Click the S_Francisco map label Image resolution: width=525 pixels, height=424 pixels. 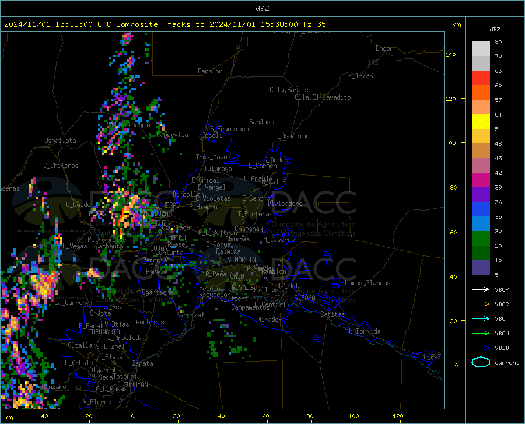coord(229,129)
